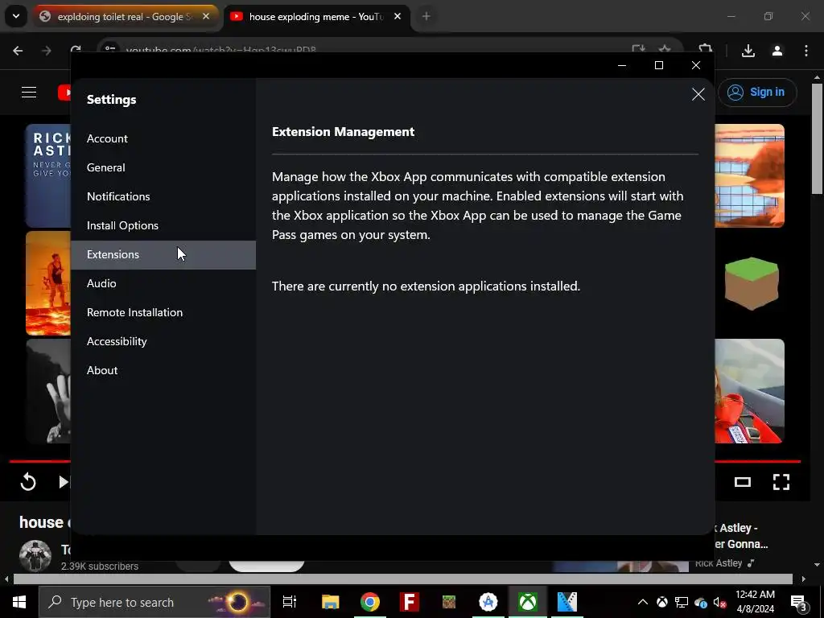Toggle YouTube theater mode
Screen dimensions: 824x618
[743, 482]
